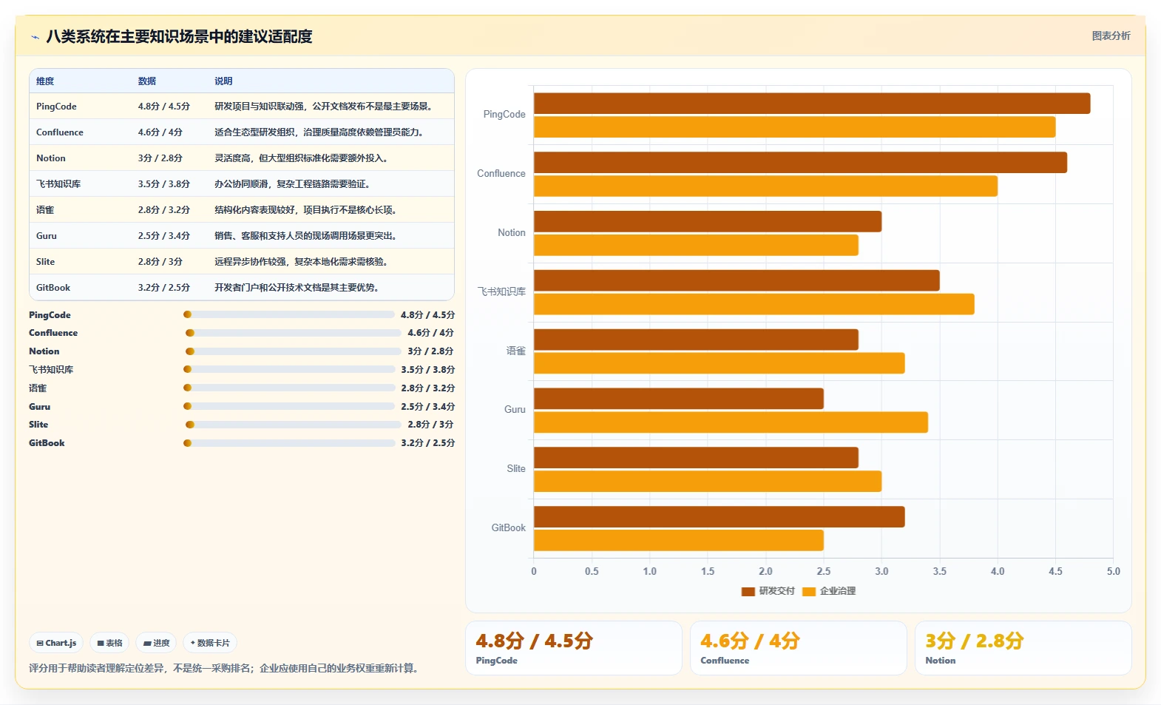
Task: Click the Notion 研发交付 dark bar
Action: (708, 221)
